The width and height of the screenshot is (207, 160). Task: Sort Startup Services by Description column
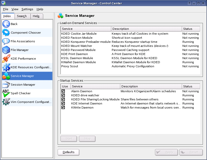[151, 86]
